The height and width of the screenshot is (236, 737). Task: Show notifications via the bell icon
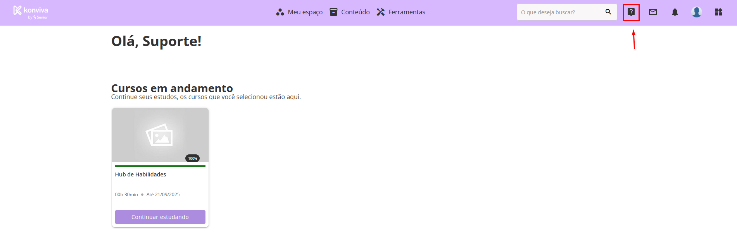675,12
